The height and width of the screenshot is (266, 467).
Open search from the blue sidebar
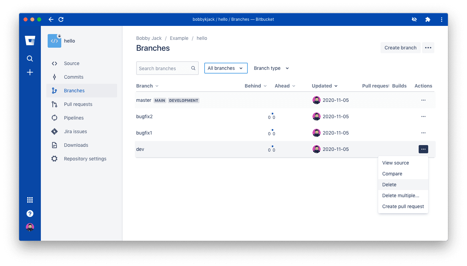point(30,59)
